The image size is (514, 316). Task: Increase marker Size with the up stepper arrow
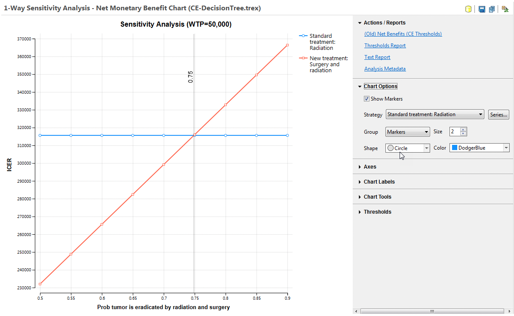464,129
